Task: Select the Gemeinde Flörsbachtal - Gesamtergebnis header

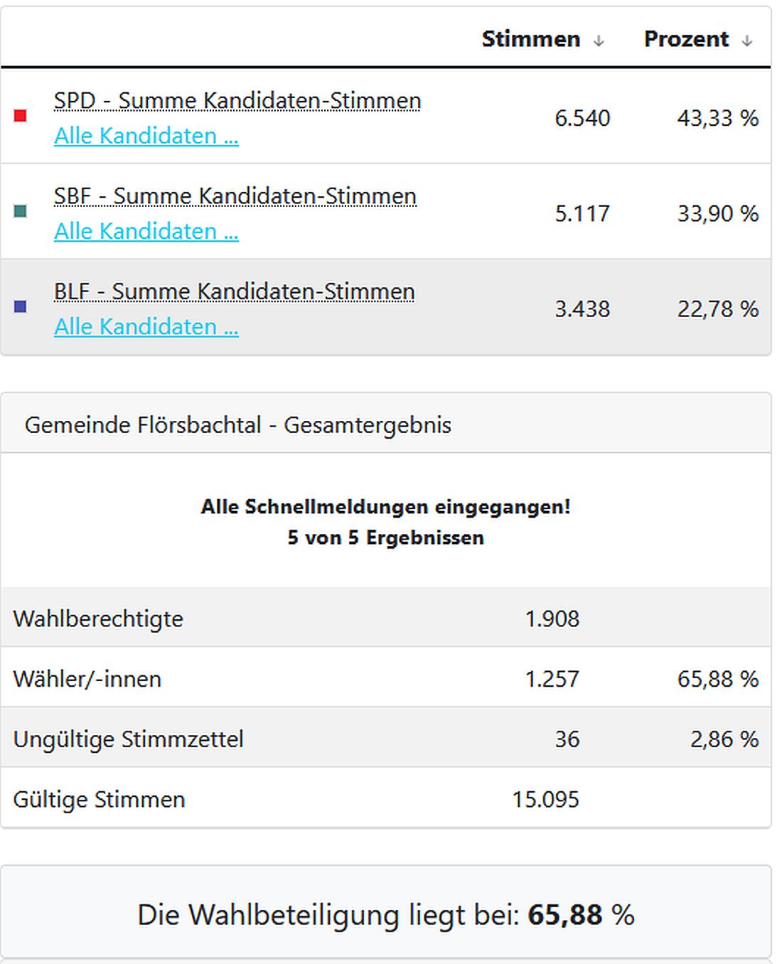Action: pos(238,424)
